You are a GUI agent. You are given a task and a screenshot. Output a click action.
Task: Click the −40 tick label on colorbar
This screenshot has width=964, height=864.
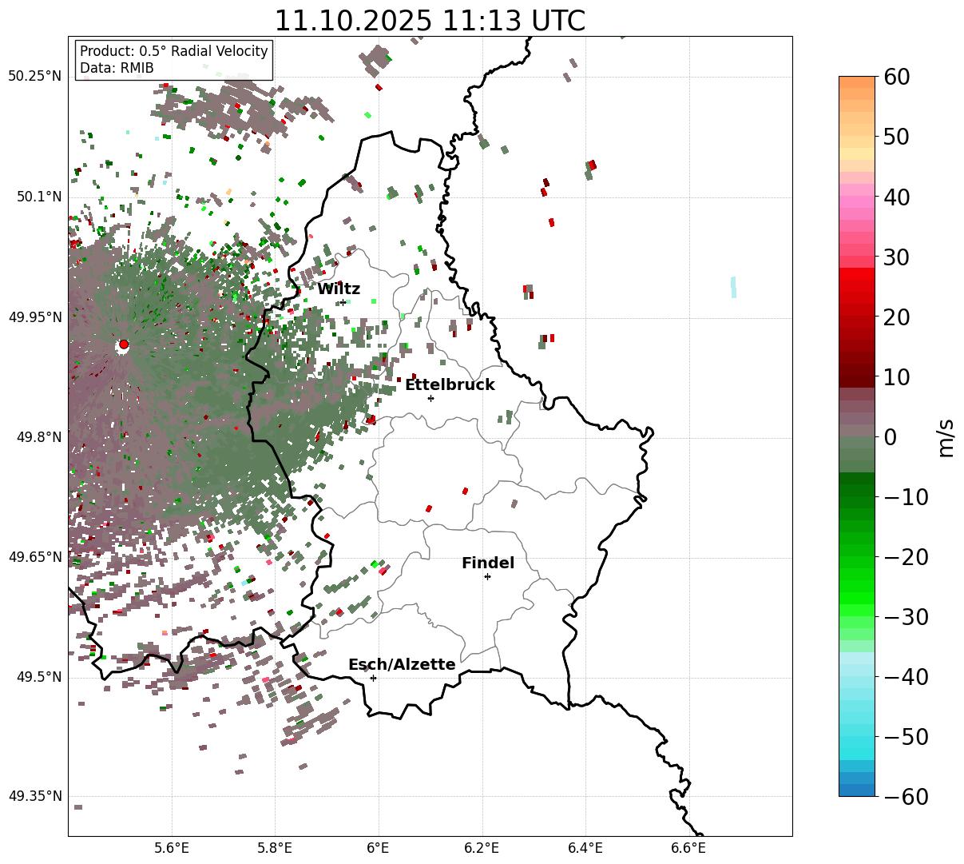click(x=906, y=676)
